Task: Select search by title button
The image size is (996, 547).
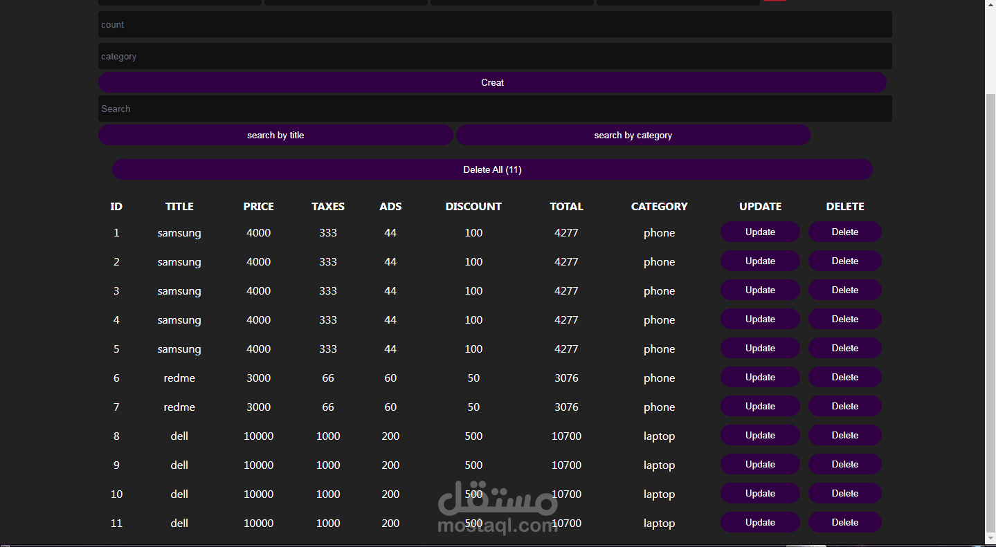Action: (x=275, y=135)
